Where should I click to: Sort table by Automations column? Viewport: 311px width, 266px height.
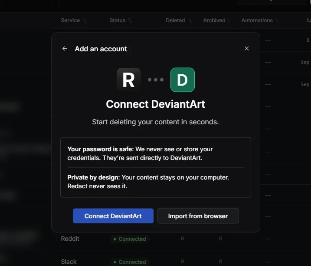260,20
